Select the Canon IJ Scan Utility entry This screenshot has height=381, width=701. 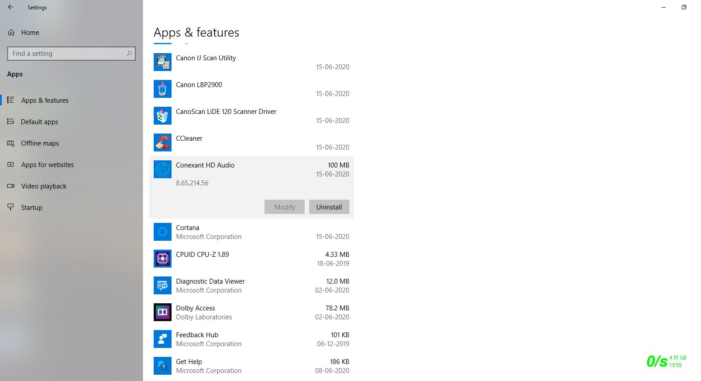coord(252,62)
